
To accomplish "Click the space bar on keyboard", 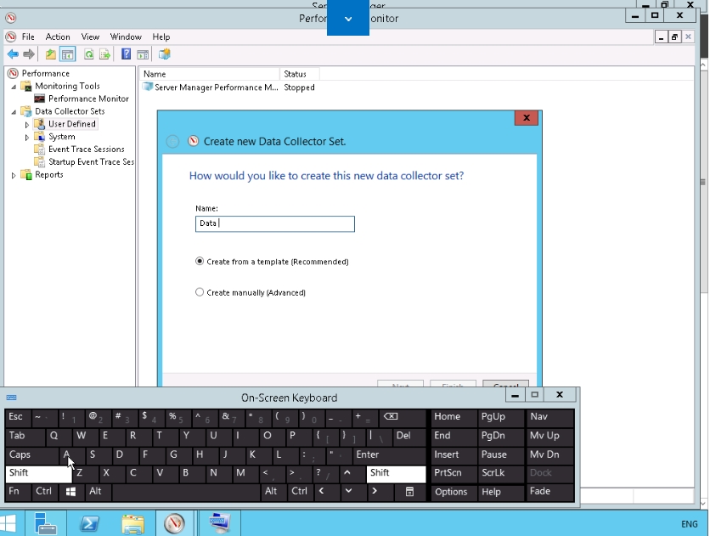I will tap(186, 492).
